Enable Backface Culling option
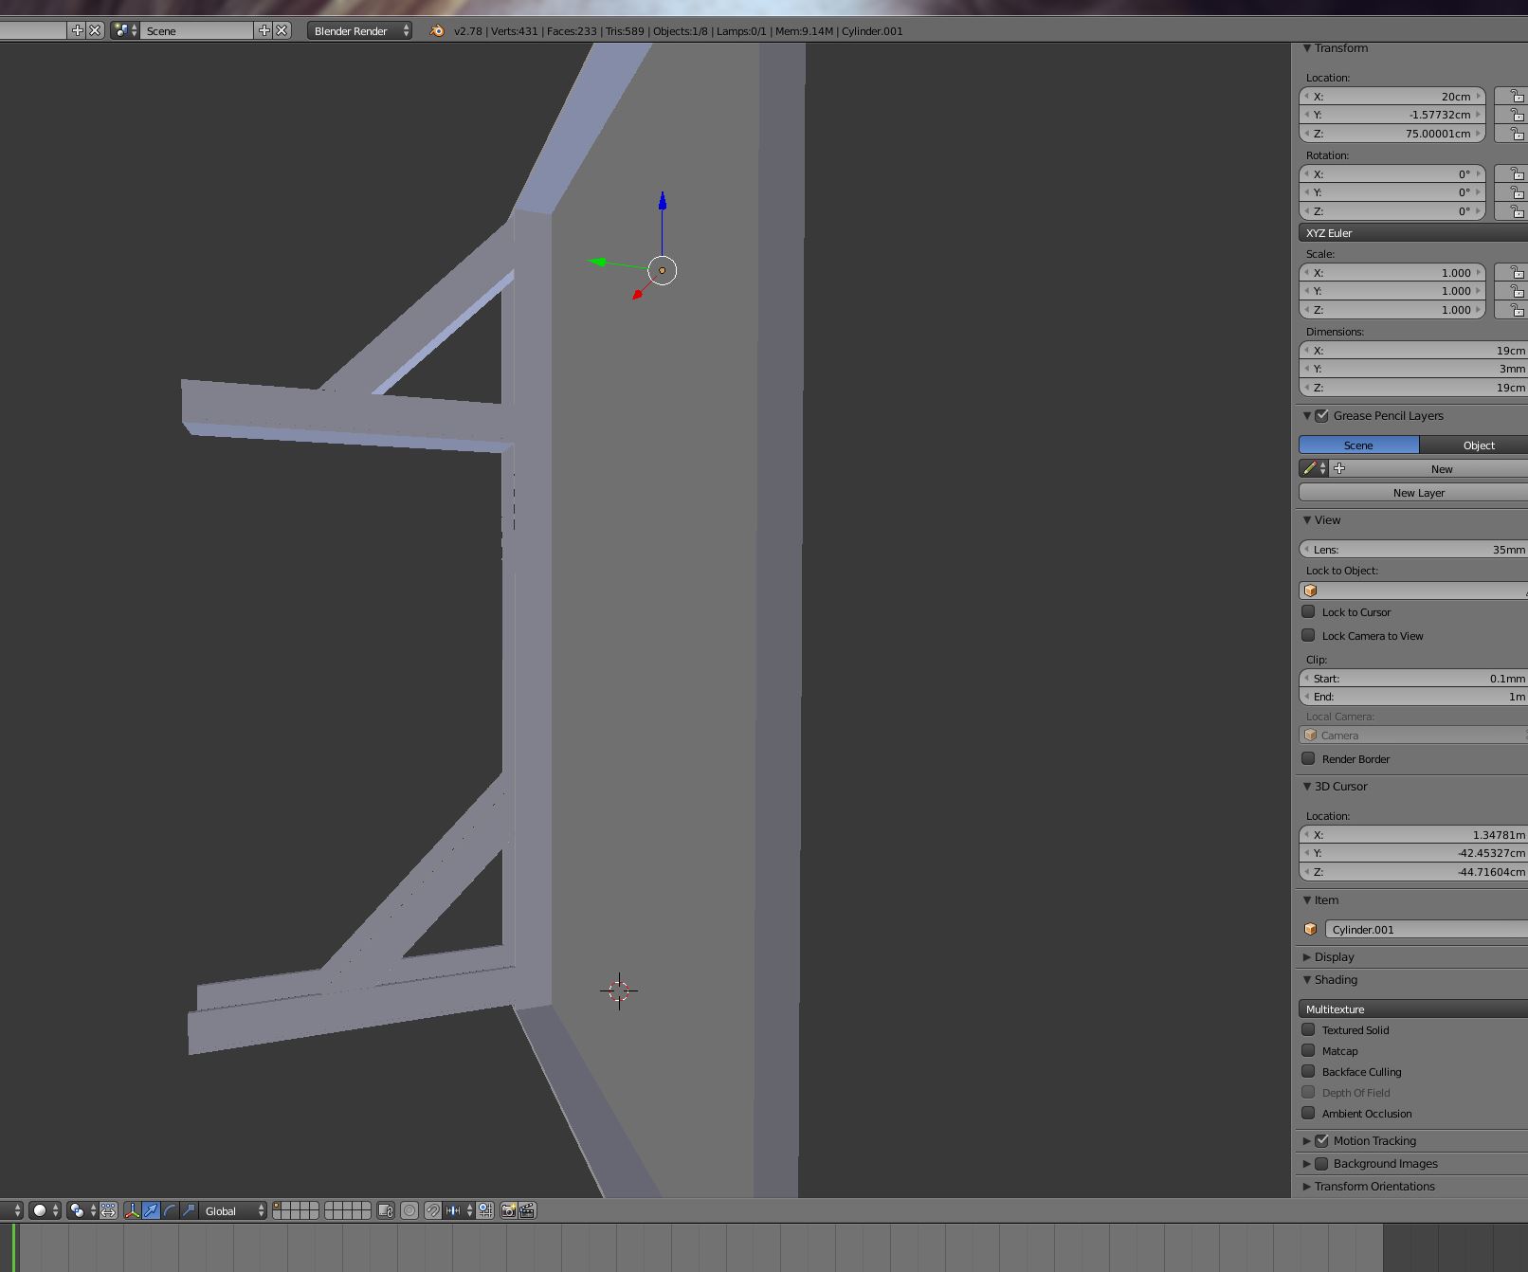 [x=1308, y=1072]
